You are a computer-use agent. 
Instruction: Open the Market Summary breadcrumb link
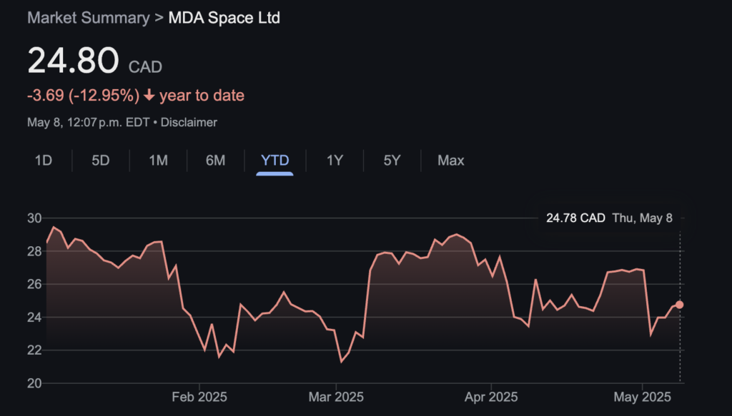(89, 18)
